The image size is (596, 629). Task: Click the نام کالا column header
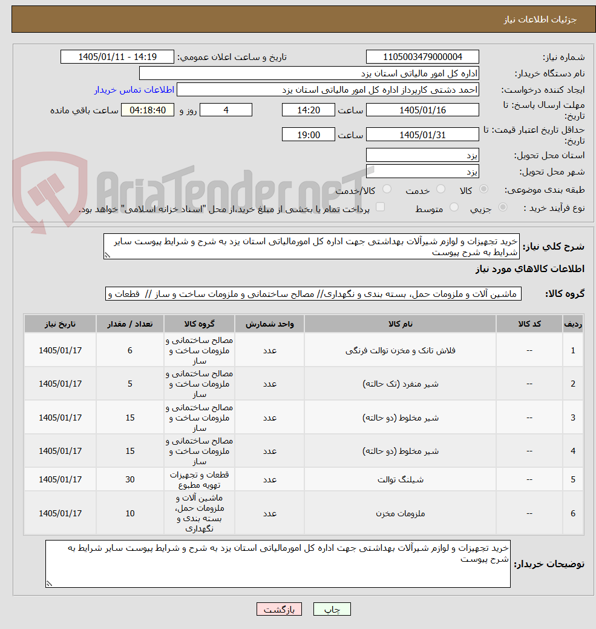[x=400, y=324]
